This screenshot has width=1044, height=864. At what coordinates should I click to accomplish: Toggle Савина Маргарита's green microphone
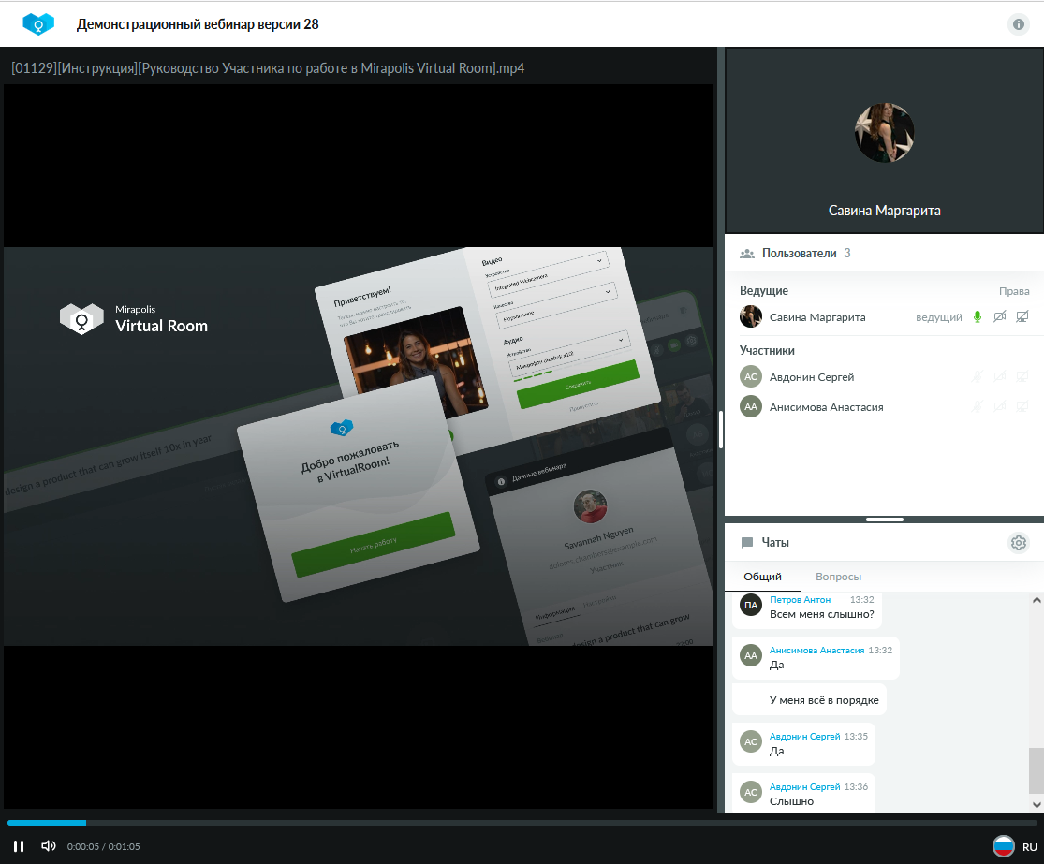tap(977, 316)
